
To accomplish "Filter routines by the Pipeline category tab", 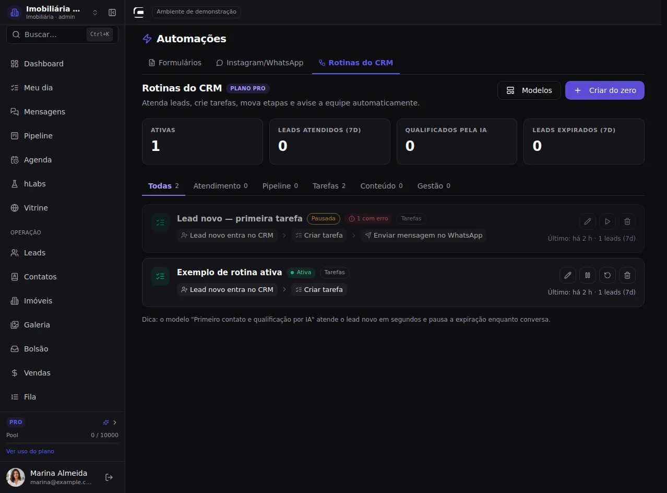I will [280, 186].
